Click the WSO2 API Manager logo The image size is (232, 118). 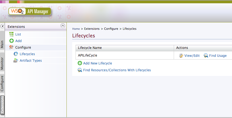pyautogui.click(x=30, y=12)
